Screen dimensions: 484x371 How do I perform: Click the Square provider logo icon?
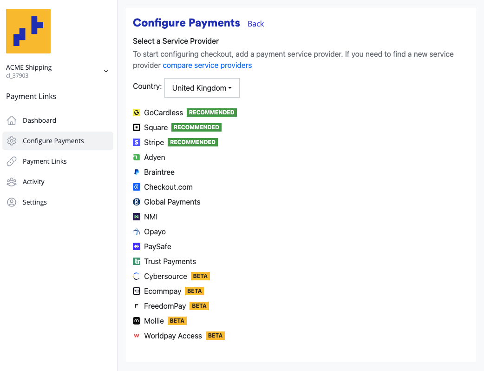137,127
